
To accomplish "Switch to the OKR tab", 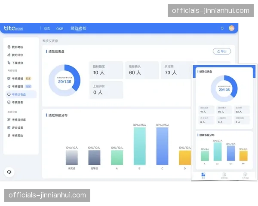I will coord(60,28).
